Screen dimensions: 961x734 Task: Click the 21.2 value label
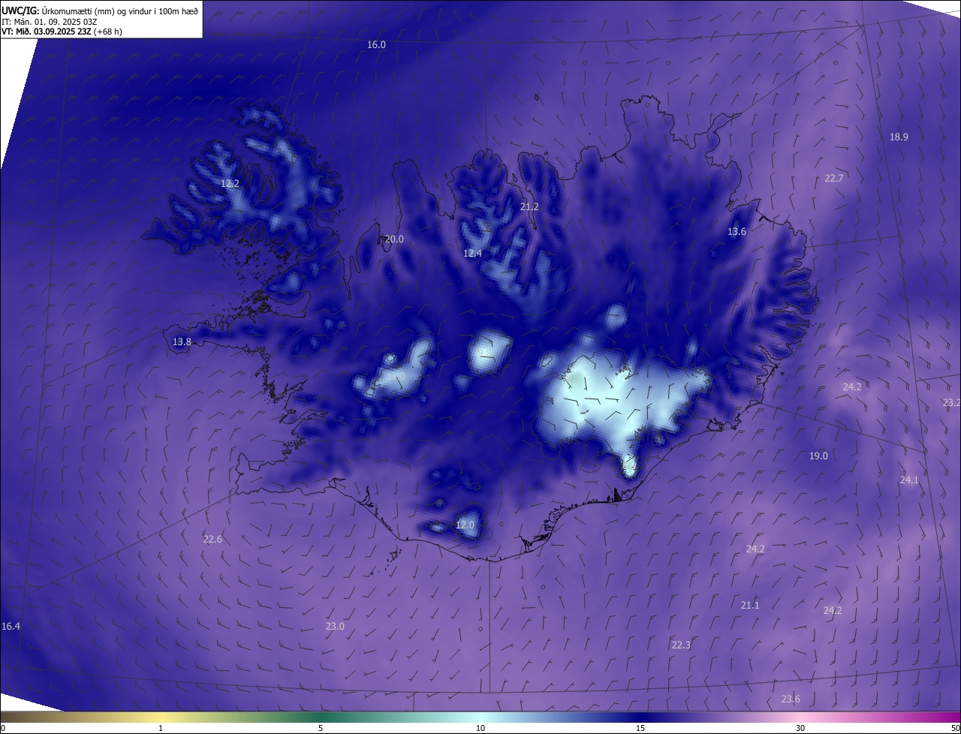529,206
